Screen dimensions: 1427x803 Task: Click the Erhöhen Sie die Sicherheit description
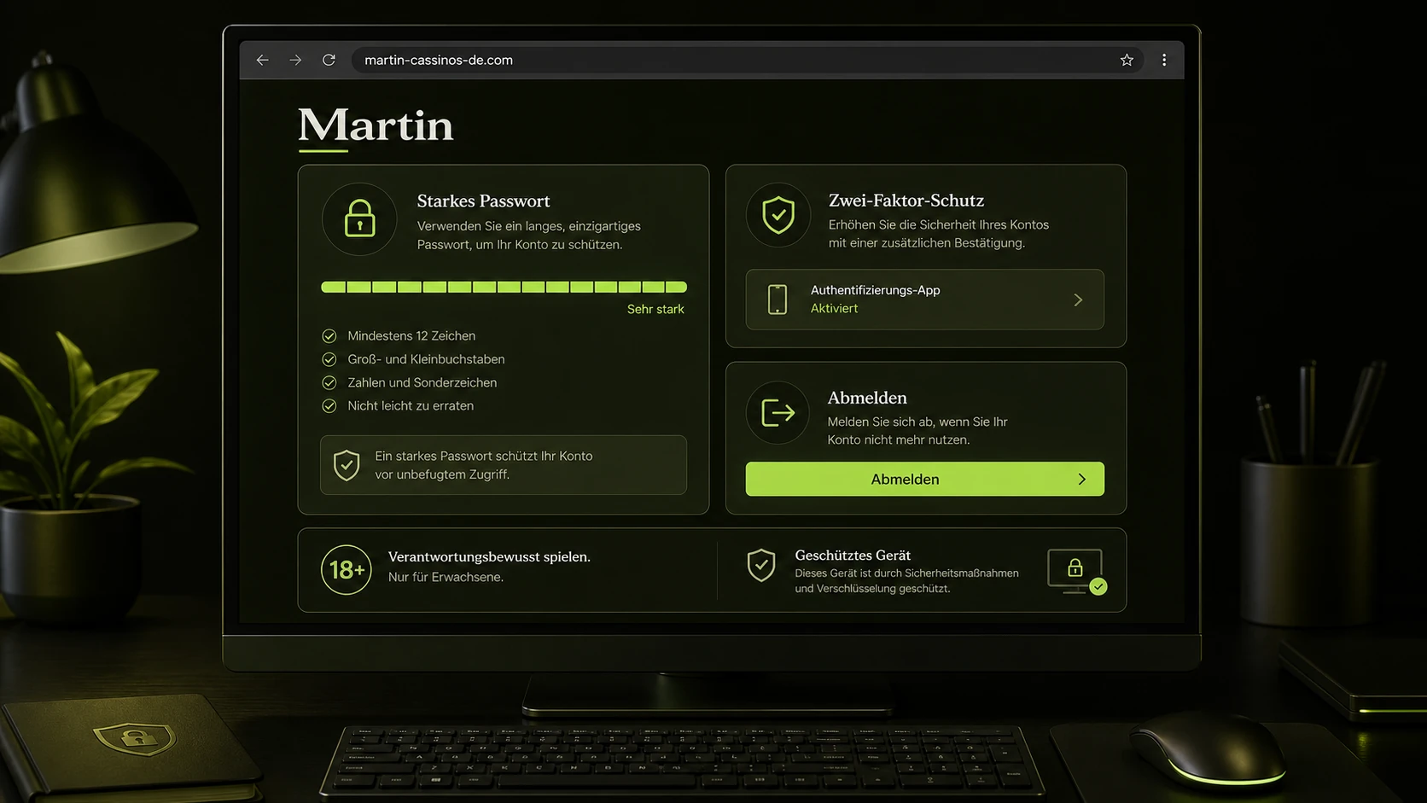click(x=939, y=234)
